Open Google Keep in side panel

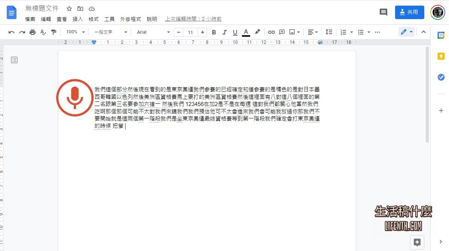(x=441, y=56)
